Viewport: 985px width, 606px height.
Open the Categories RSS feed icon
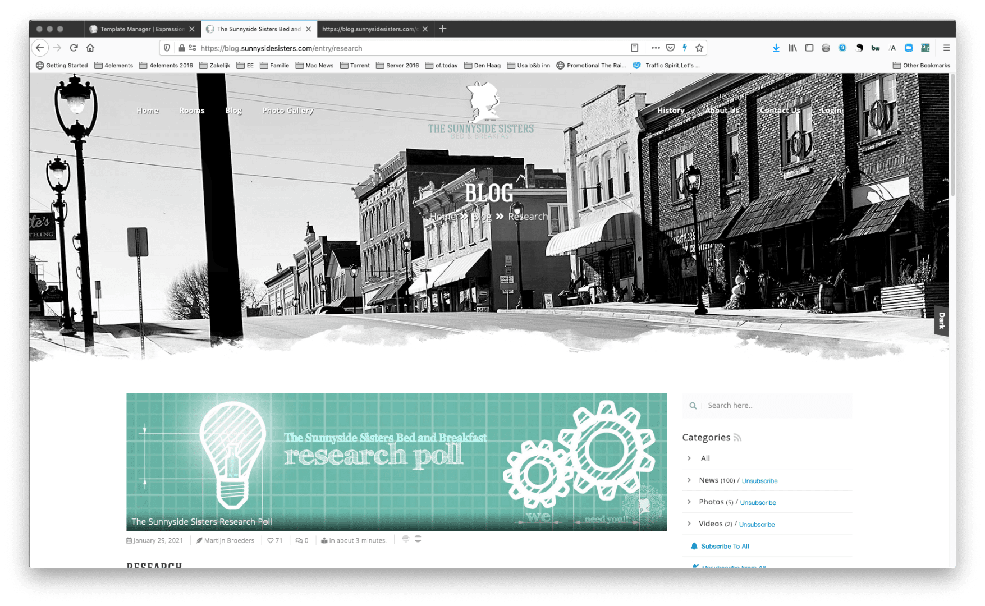click(737, 438)
